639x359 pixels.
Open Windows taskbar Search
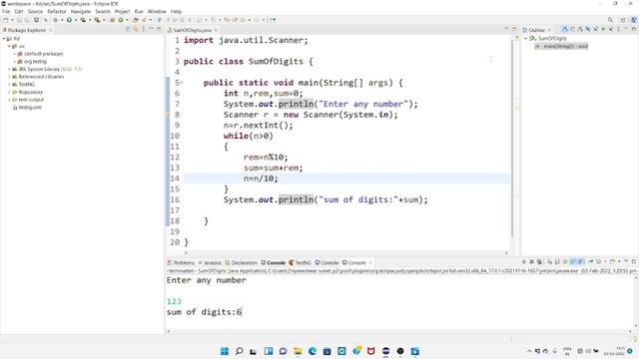pos(240,351)
